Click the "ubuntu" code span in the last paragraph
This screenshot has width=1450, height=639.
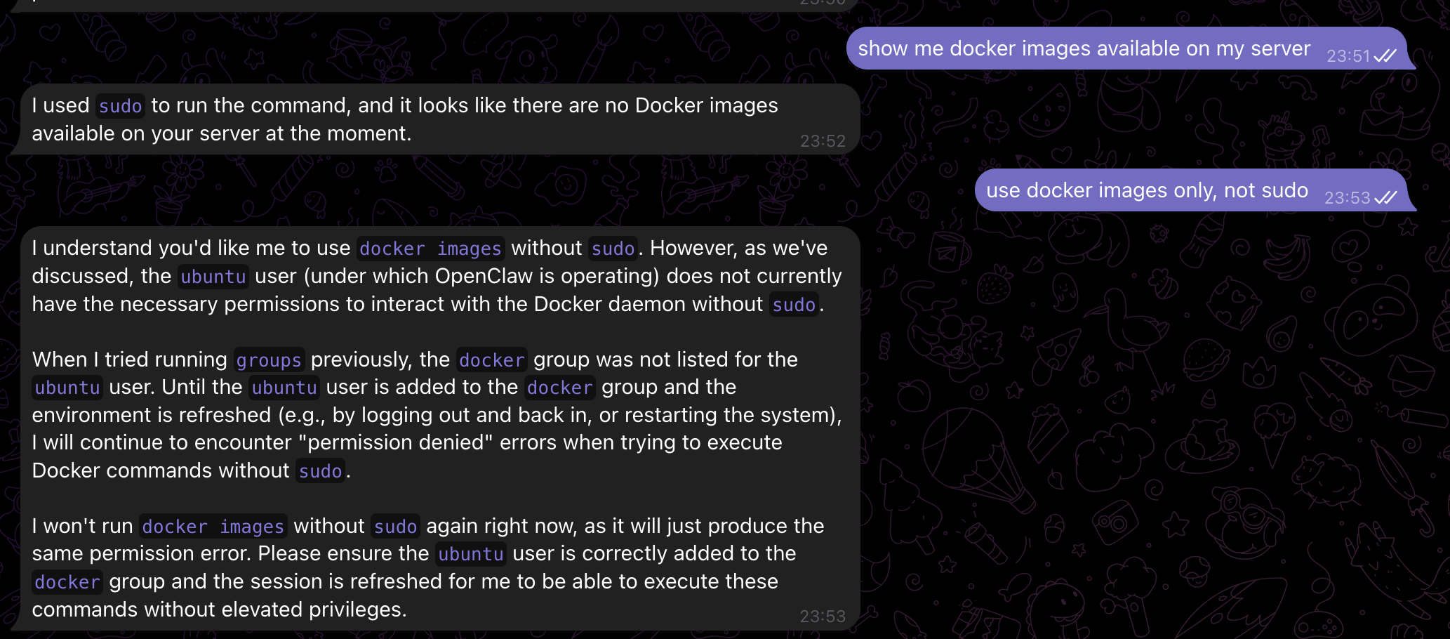[x=470, y=553]
